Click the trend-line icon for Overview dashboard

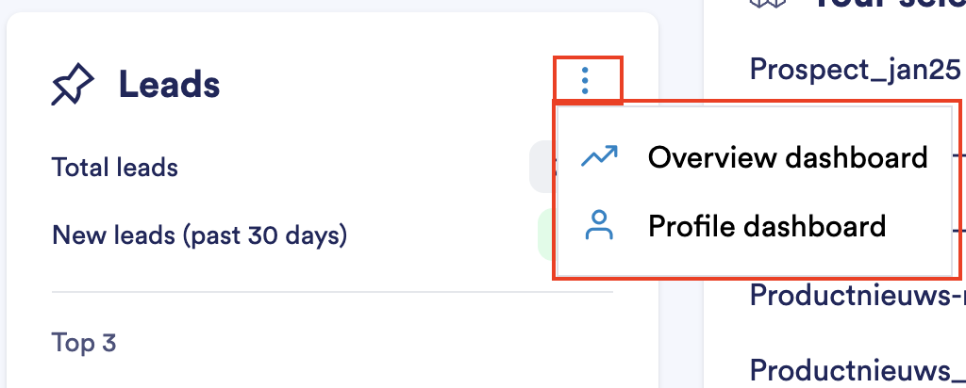point(599,156)
